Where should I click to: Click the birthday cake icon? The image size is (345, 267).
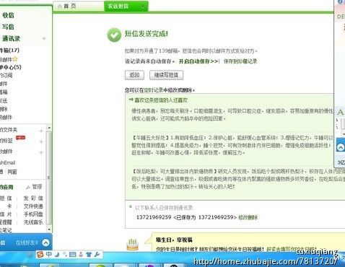[133, 245]
